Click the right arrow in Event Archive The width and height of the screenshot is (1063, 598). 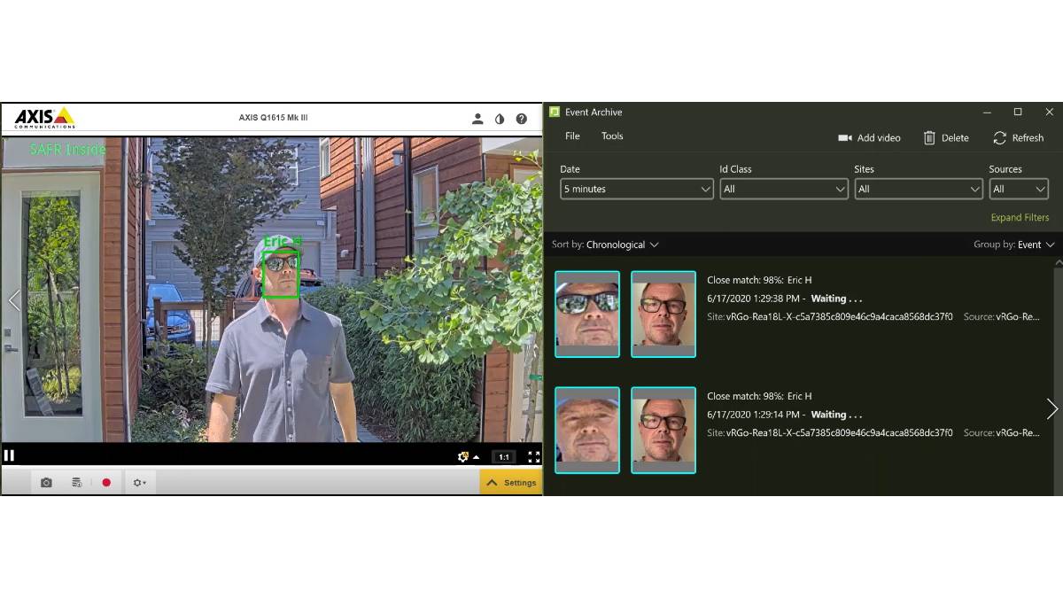click(x=1051, y=408)
